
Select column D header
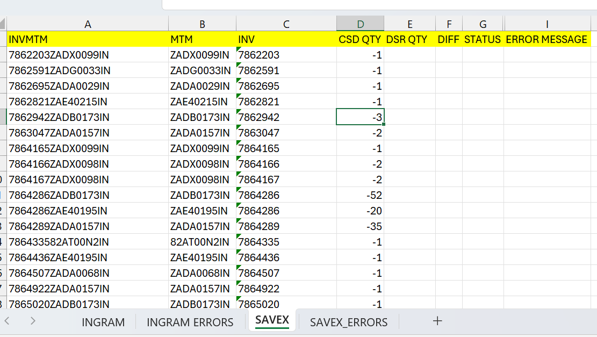pos(360,24)
